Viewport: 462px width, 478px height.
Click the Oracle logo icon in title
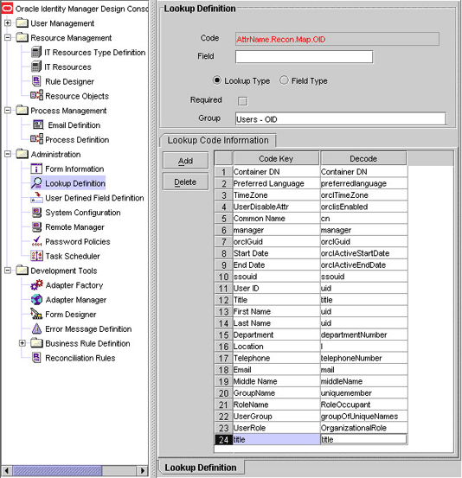(7, 9)
